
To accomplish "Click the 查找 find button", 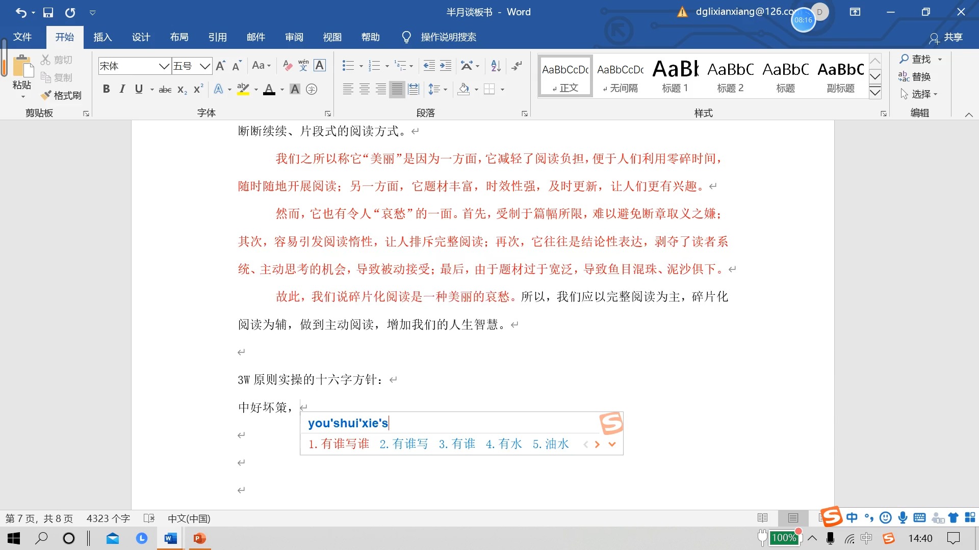I will click(x=916, y=59).
